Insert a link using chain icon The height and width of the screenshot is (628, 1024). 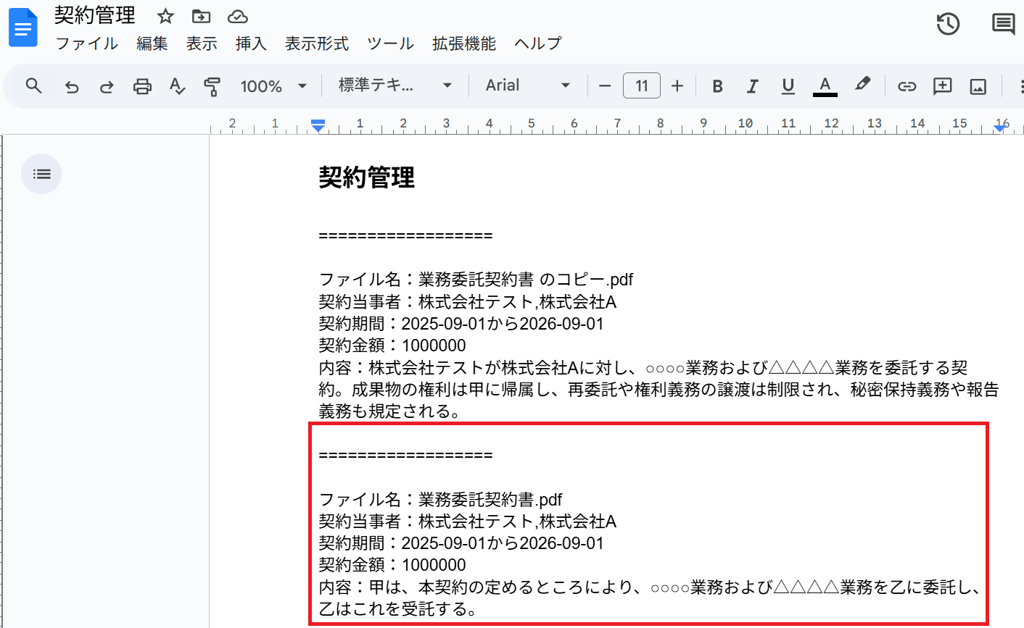(907, 86)
